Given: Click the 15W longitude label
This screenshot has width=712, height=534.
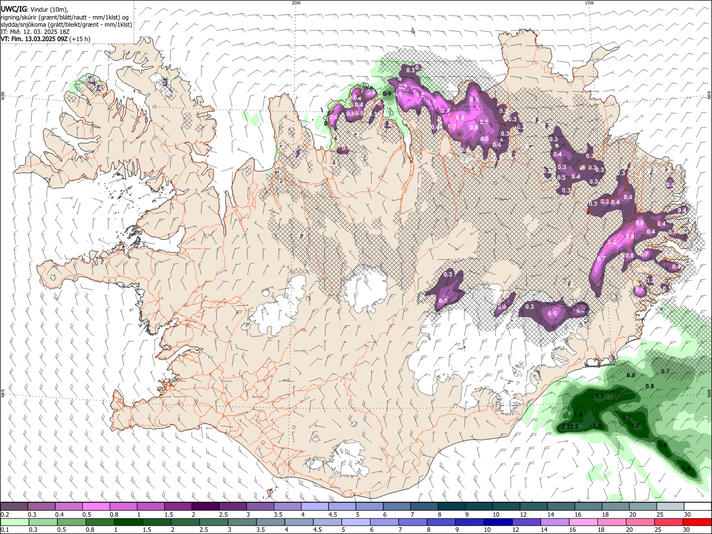Looking at the screenshot, I should (x=589, y=3).
